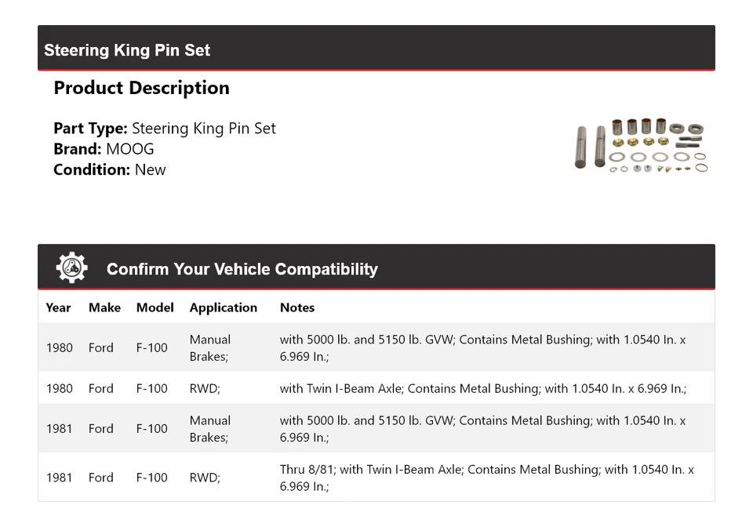Select the 1980 Manual Brakes row's Application cell
753x527 pixels.
[210, 347]
